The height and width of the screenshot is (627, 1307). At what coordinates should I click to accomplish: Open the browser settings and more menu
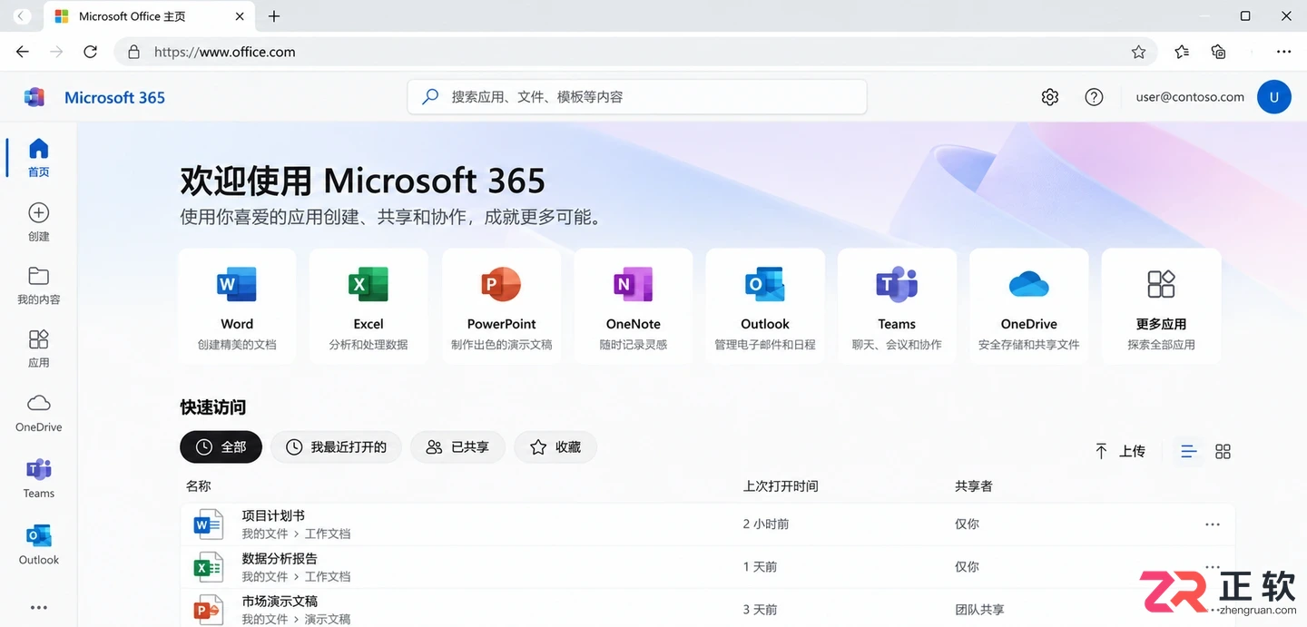pyautogui.click(x=1283, y=52)
